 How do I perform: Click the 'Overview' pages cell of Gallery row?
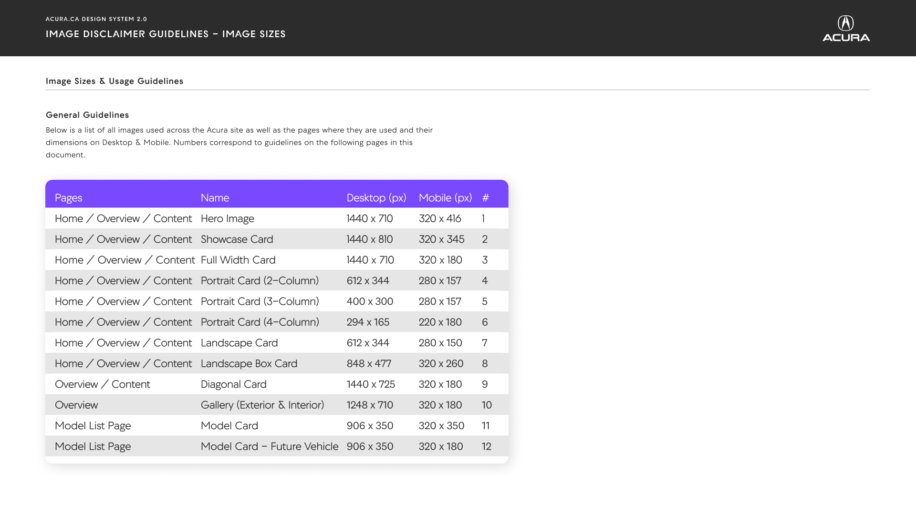[76, 405]
